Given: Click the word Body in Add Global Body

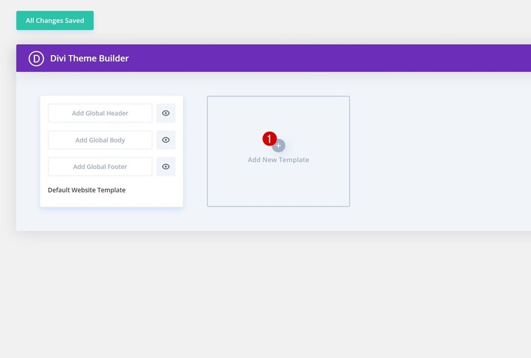Looking at the screenshot, I should click(x=117, y=140).
